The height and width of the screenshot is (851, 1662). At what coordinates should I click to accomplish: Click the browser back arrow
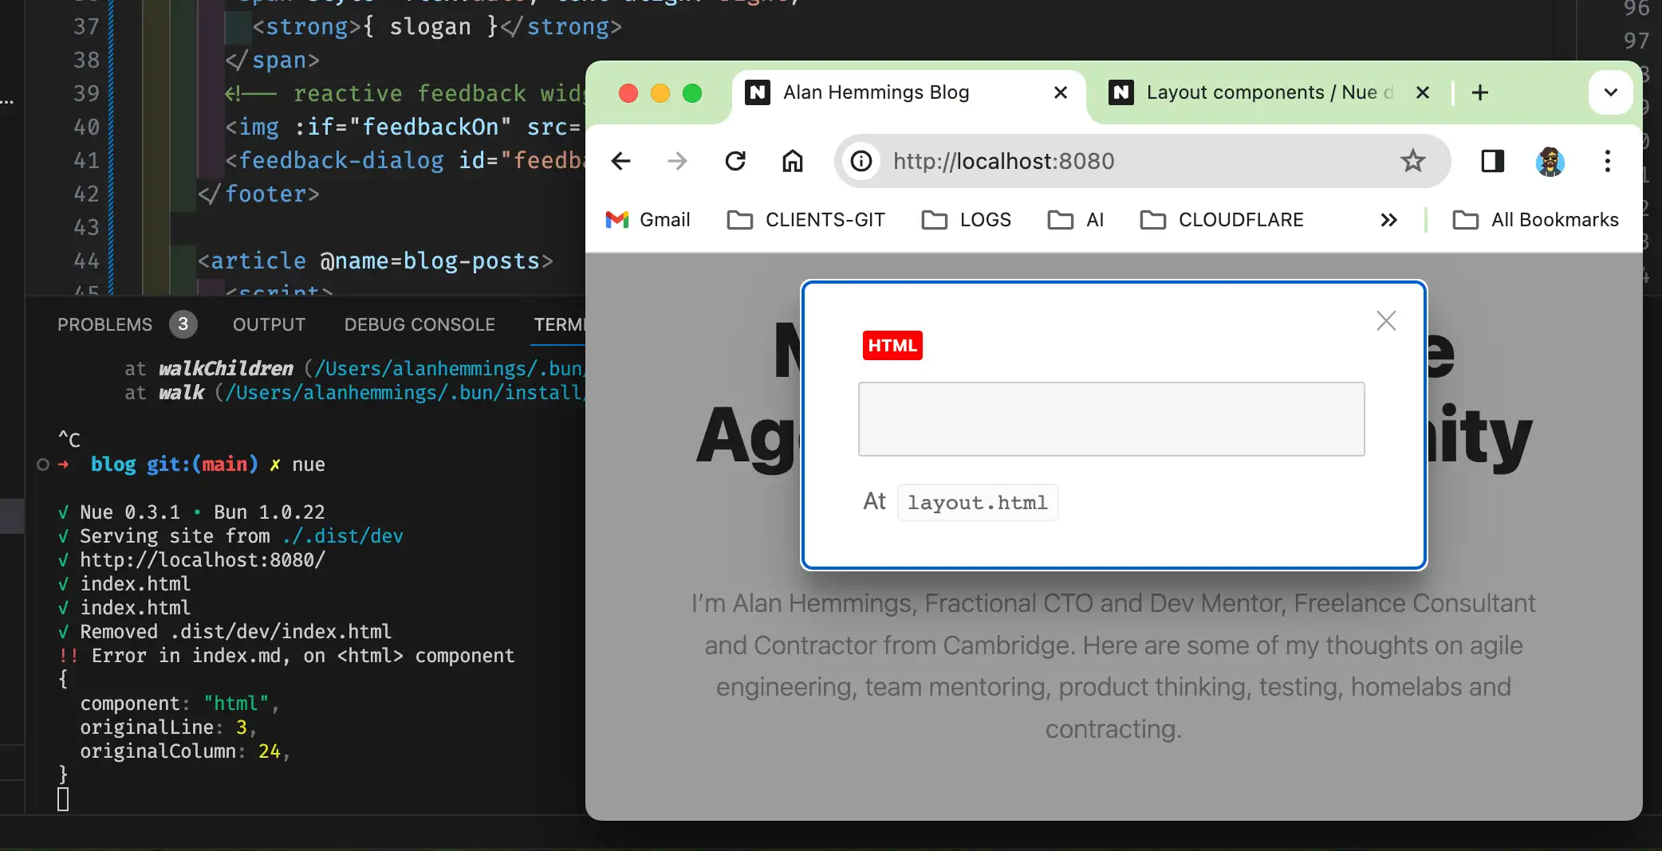(620, 161)
